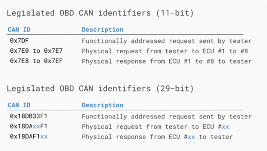Screen dimensions: 267x151
Task: Click "Physical response from ECU #1 to #8 to tester"
Action: 167,61
